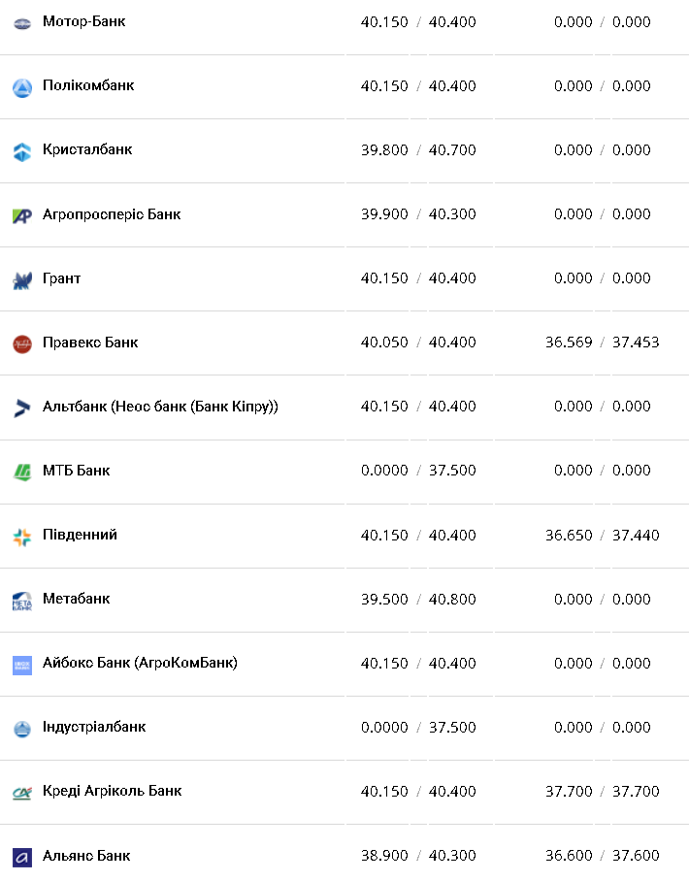This screenshot has width=689, height=881.
Task: Click the Альтбанк arrow logo icon
Action: click(x=22, y=408)
